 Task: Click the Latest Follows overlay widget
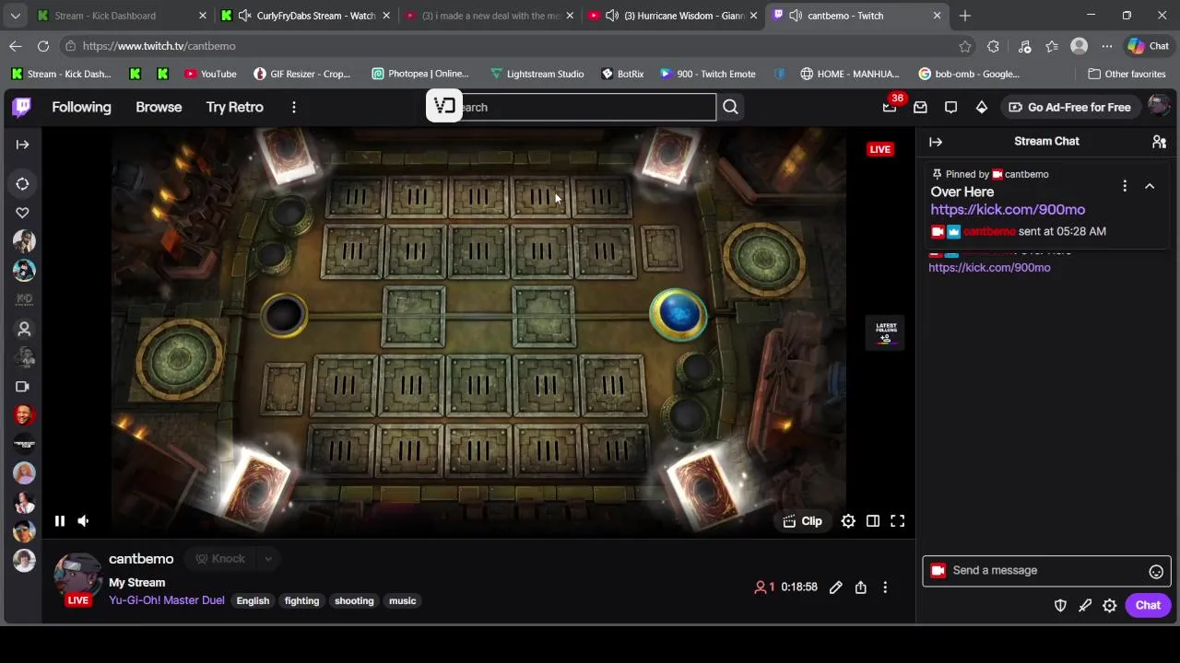(x=886, y=332)
